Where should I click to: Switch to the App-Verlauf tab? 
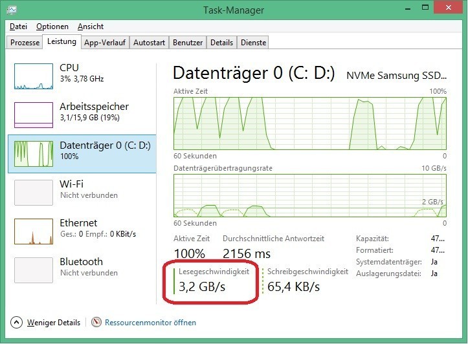point(105,42)
